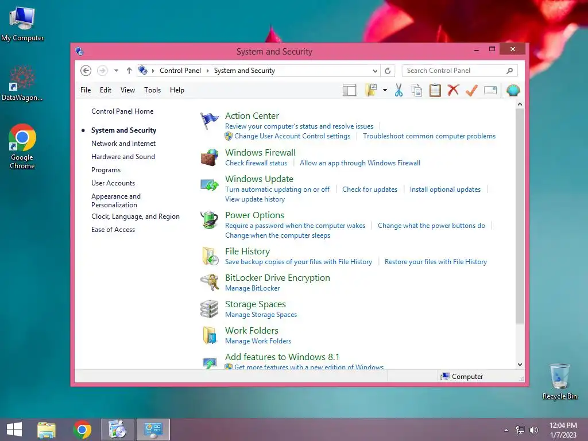Screen dimensions: 588x441
Task: Click the shell globe toolbar icon
Action: point(513,90)
